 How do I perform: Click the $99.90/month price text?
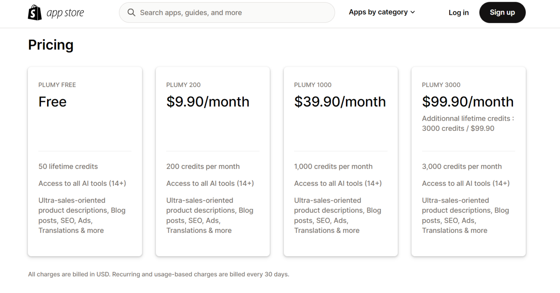point(468,102)
